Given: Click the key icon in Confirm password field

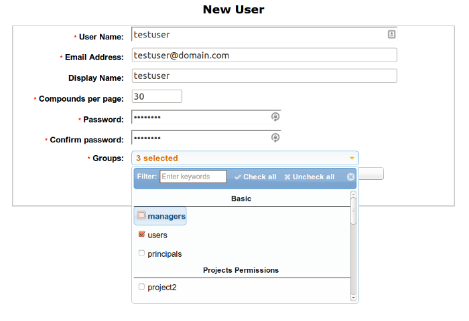Looking at the screenshot, I should pos(275,138).
